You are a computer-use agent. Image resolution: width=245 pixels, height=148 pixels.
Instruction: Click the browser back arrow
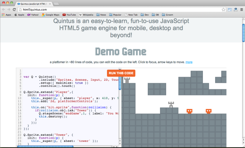tap(4, 9)
